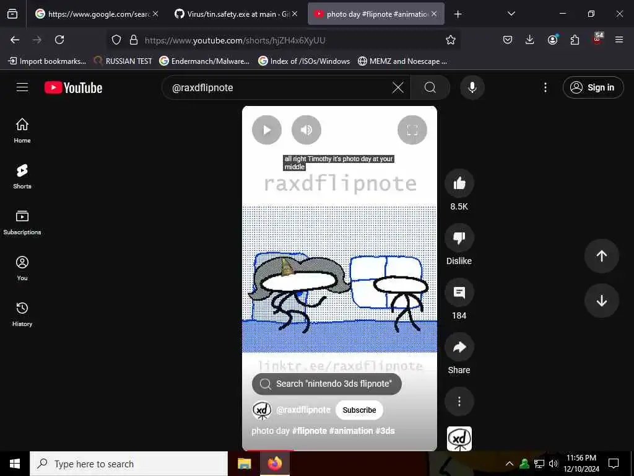Open the YouTube hamburger guide menu

pyautogui.click(x=22, y=87)
